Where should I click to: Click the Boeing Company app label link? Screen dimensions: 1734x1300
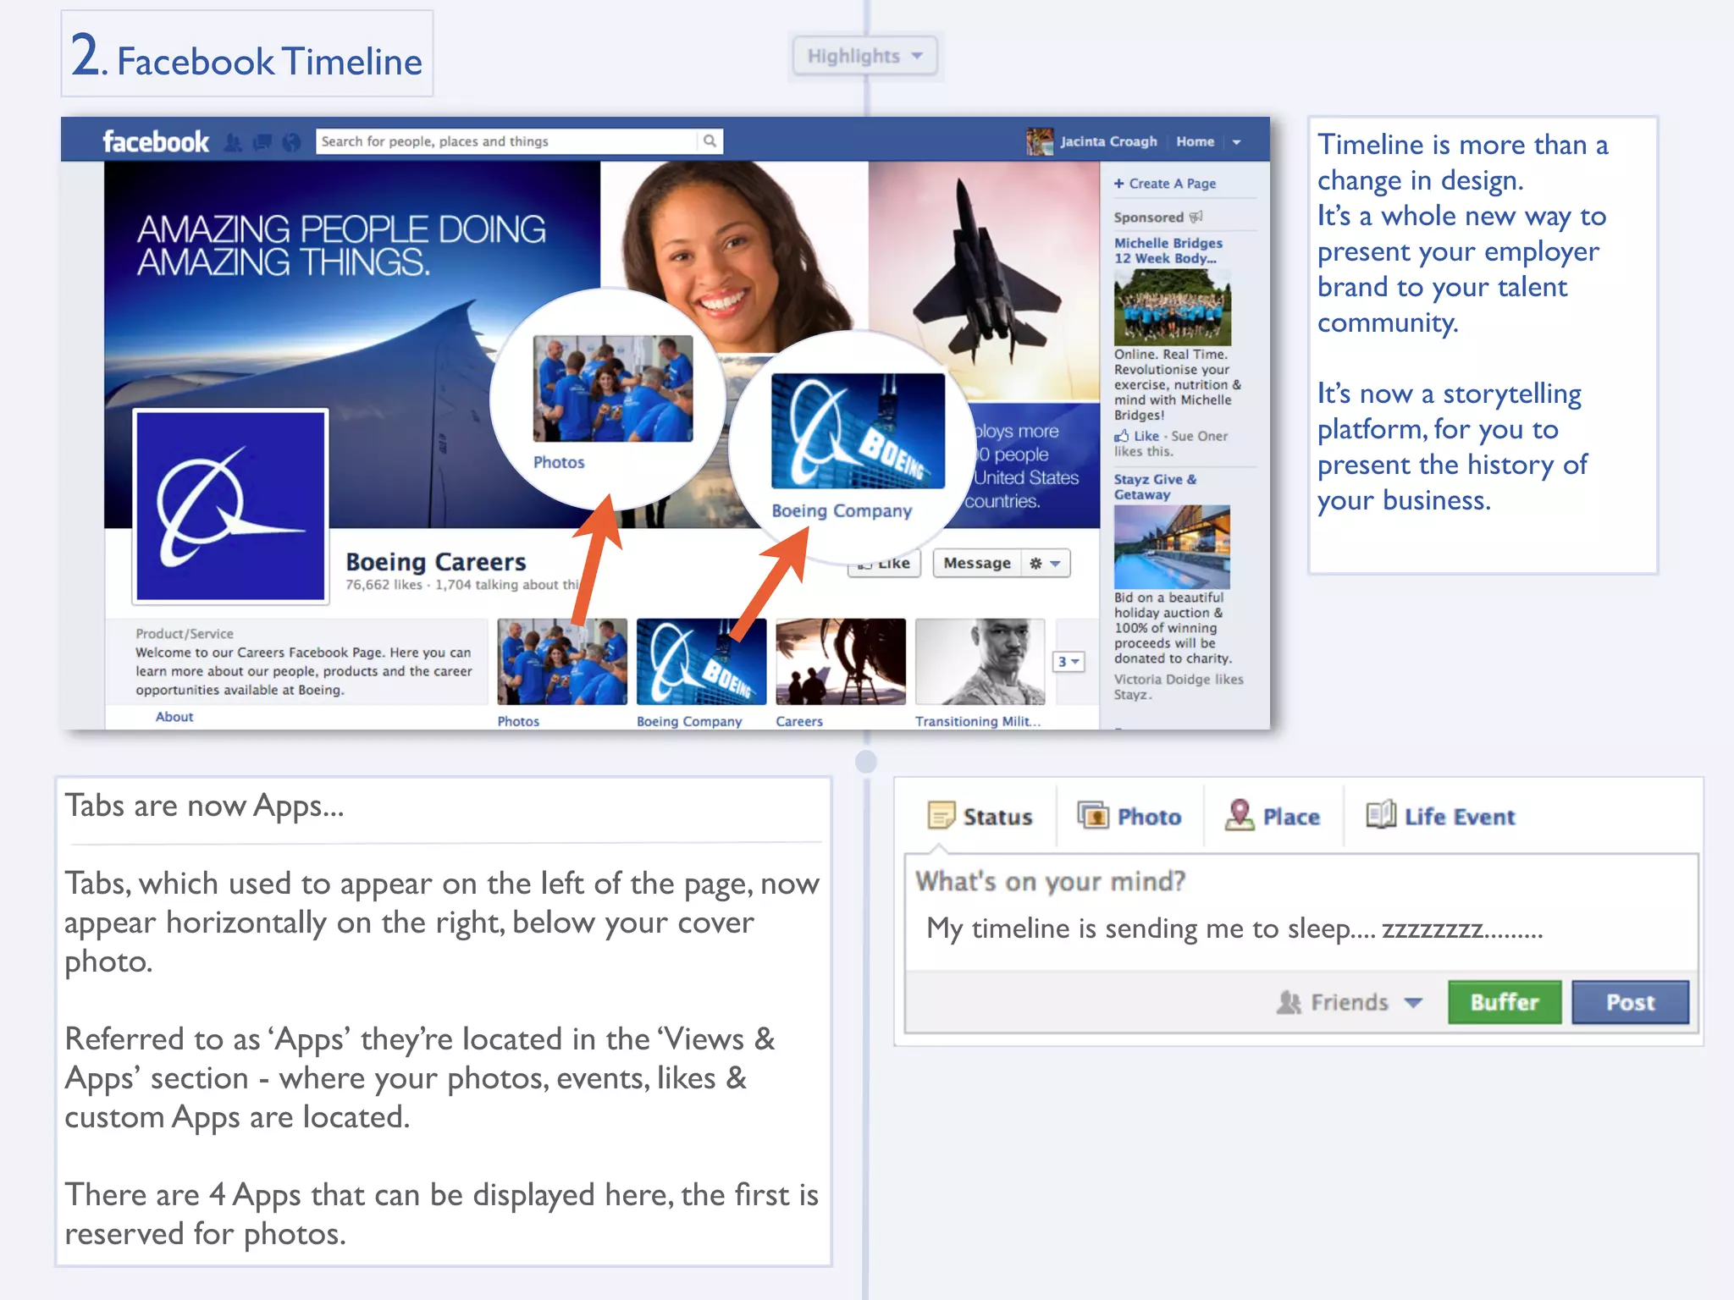tap(689, 721)
